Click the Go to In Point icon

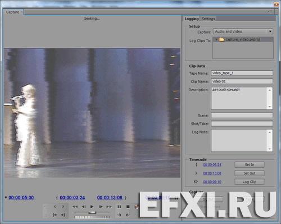coord(55,215)
